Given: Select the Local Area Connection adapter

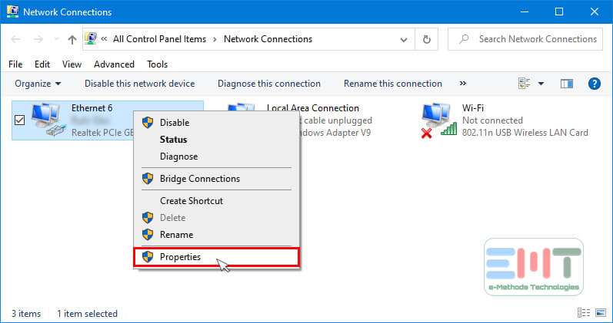Looking at the screenshot, I should pos(312,108).
